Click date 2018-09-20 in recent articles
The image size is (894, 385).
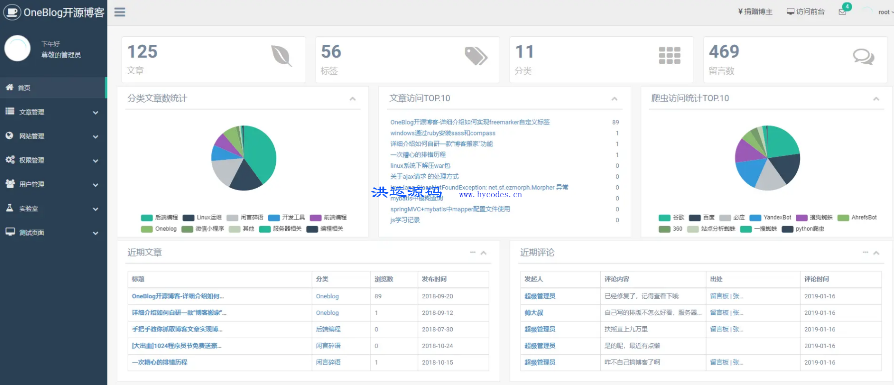tap(437, 296)
